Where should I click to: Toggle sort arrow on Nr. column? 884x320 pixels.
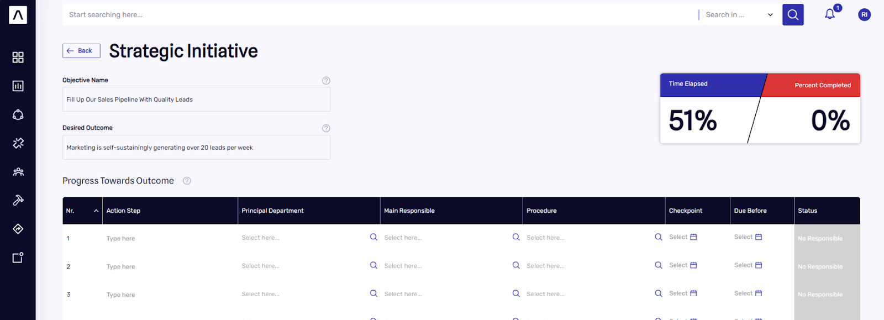pyautogui.click(x=96, y=211)
